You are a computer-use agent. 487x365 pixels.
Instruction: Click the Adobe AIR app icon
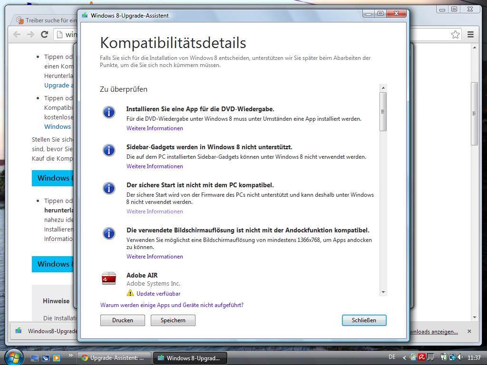(109, 279)
